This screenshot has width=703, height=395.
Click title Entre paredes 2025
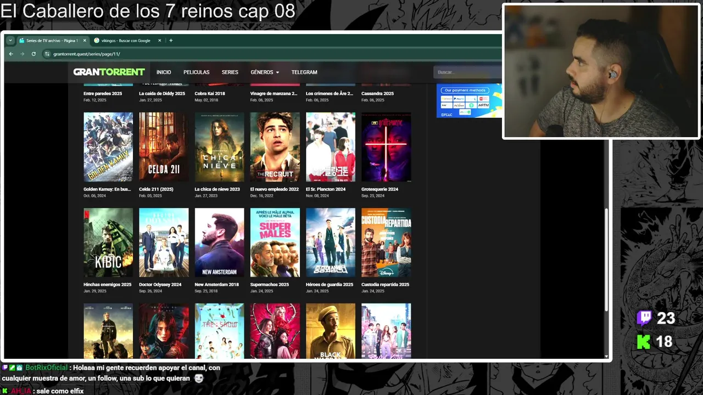pos(103,94)
